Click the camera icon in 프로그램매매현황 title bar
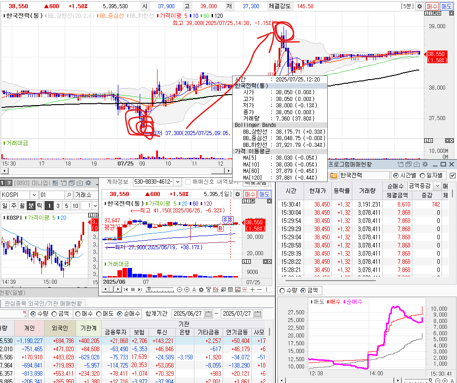 (x=417, y=165)
